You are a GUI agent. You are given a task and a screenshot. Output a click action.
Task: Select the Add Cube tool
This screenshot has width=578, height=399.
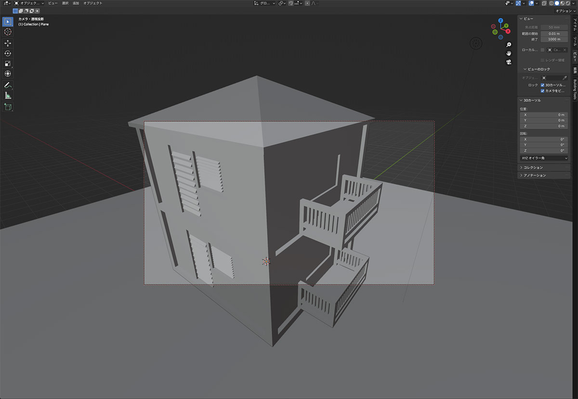(8, 107)
